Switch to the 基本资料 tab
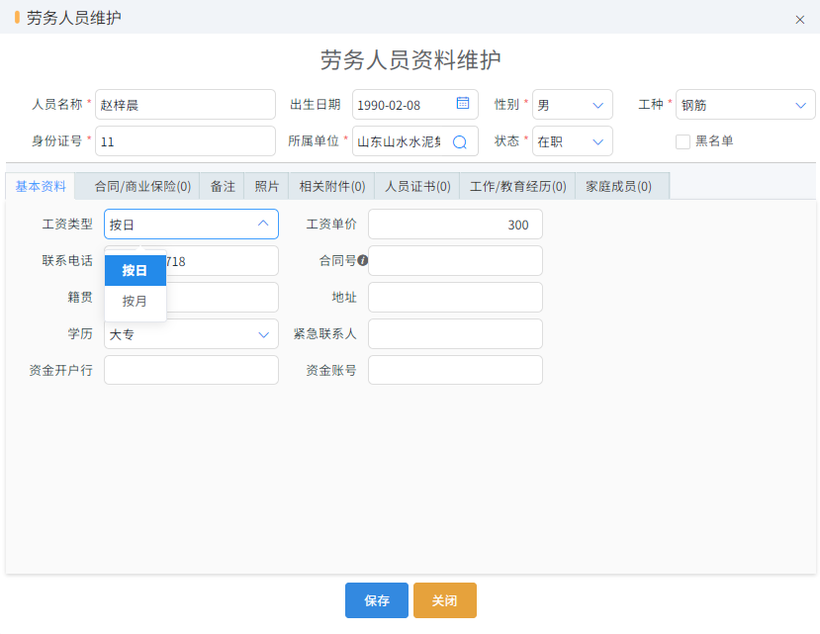Image resolution: width=820 pixels, height=634 pixels. pyautogui.click(x=41, y=186)
